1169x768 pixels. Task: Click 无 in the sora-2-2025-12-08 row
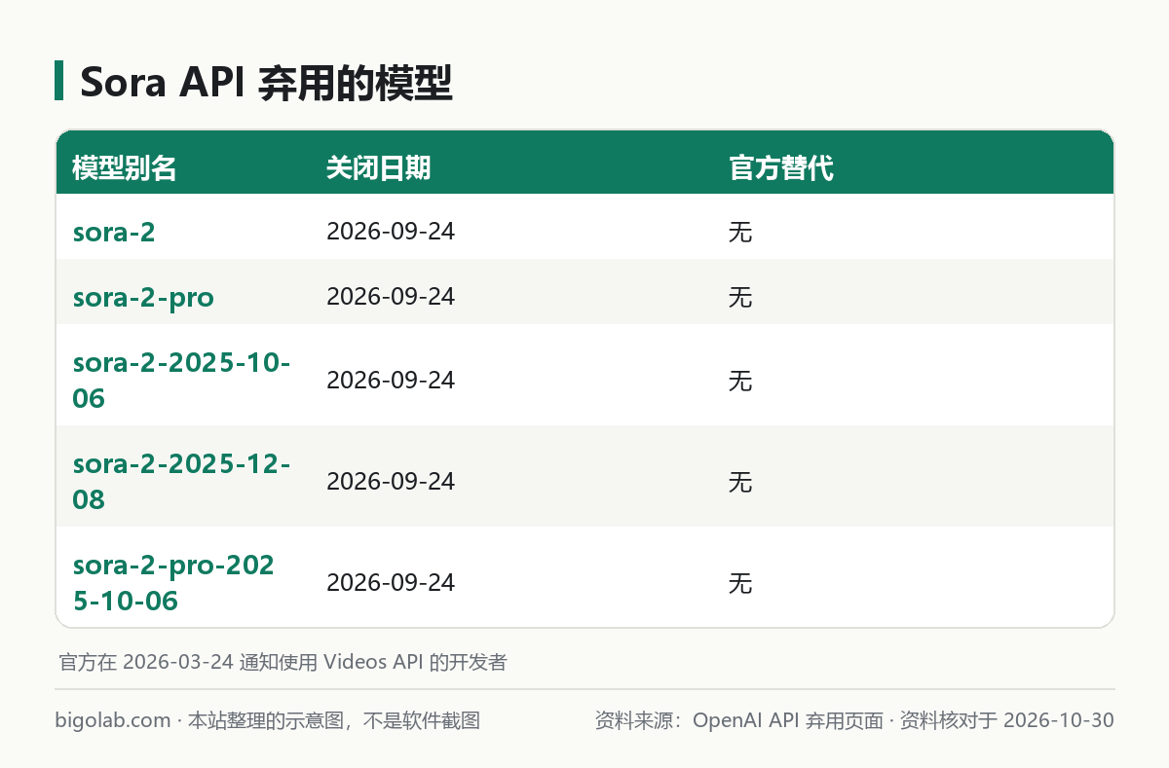740,482
